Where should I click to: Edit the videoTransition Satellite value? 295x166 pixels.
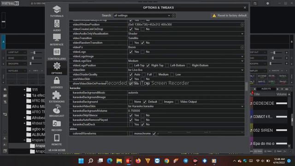tap(186, 38)
